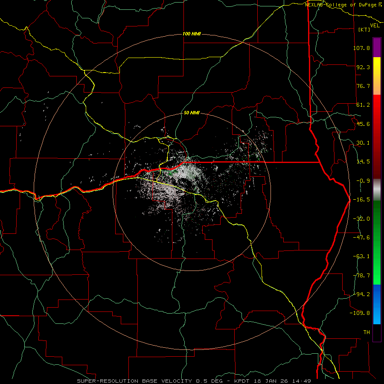Click the 30.1 legend value

[x=363, y=143]
